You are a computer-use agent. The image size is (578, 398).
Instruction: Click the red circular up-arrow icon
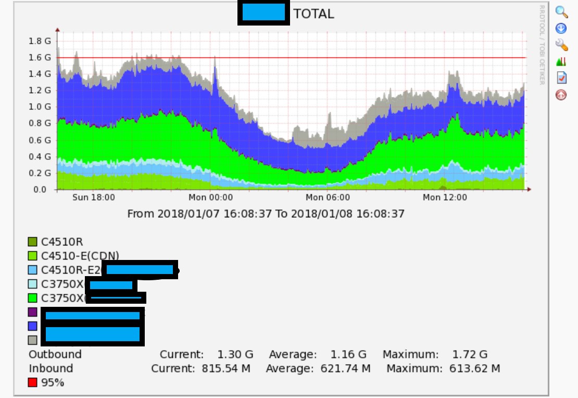pos(561,95)
